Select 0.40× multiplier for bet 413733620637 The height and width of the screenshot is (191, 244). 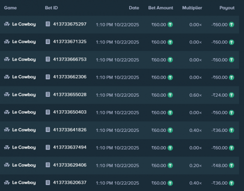pyautogui.click(x=196, y=183)
